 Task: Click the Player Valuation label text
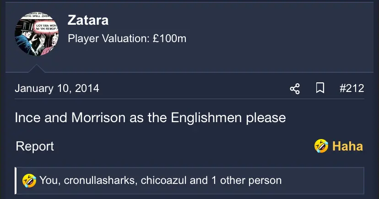click(108, 39)
